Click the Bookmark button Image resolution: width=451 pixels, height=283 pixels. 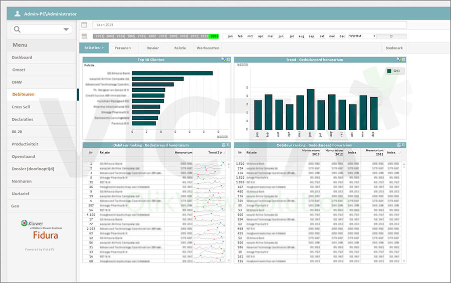point(394,48)
